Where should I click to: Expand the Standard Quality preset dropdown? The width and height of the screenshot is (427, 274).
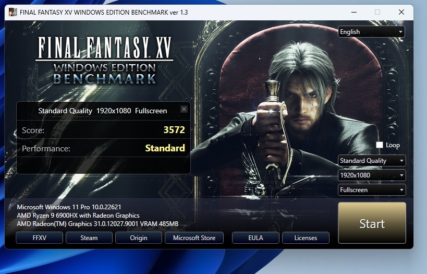[x=371, y=161]
